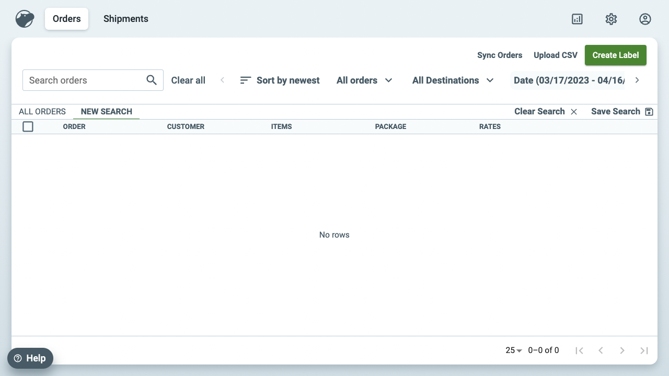
Task: Go to last page arrow
Action: 644,350
